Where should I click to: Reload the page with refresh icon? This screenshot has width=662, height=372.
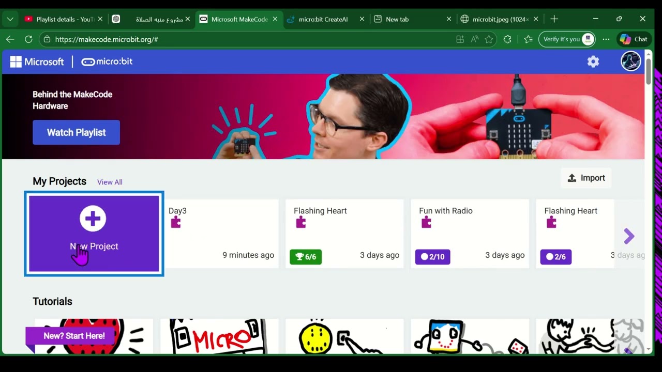(x=28, y=39)
